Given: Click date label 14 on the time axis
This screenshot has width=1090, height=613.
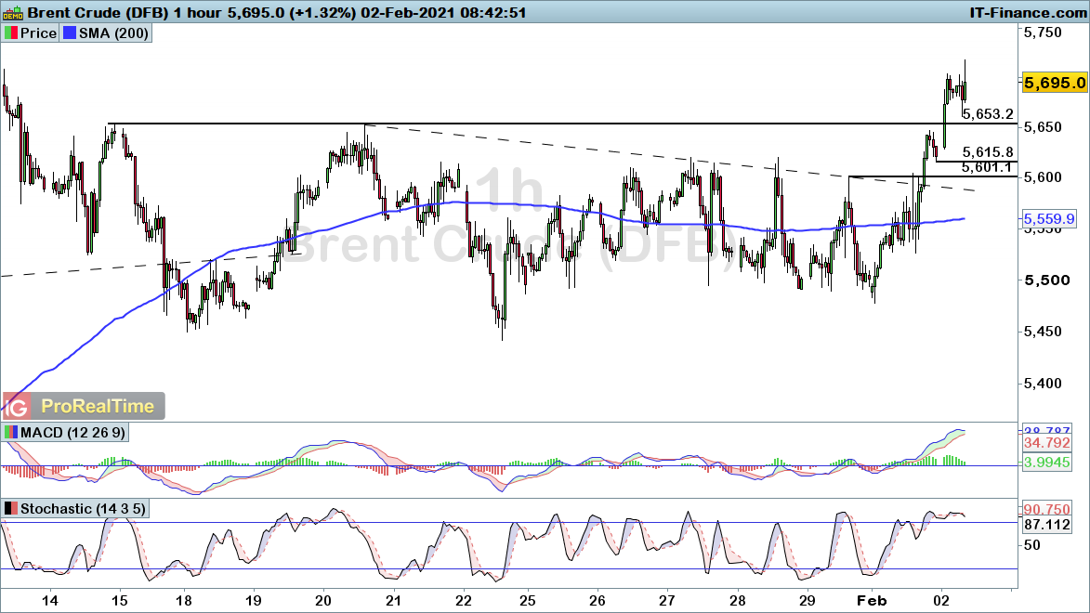Looking at the screenshot, I should (49, 601).
